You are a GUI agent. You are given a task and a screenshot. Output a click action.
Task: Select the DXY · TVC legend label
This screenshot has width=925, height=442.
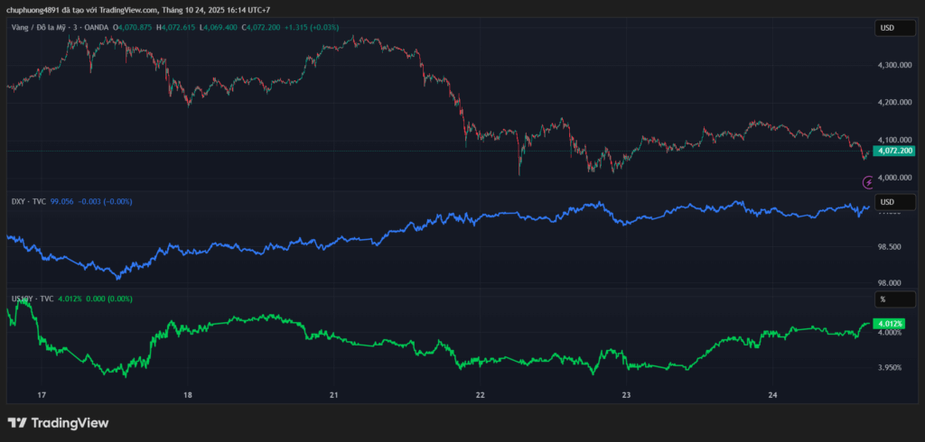pos(29,201)
